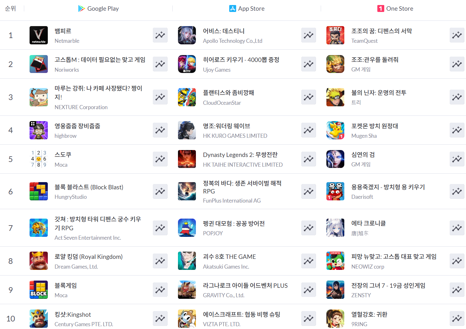Open 로얄 킹덤 (Royal Kingdom) game title
Image resolution: width=466 pixels, height=329 pixels.
[x=89, y=257]
